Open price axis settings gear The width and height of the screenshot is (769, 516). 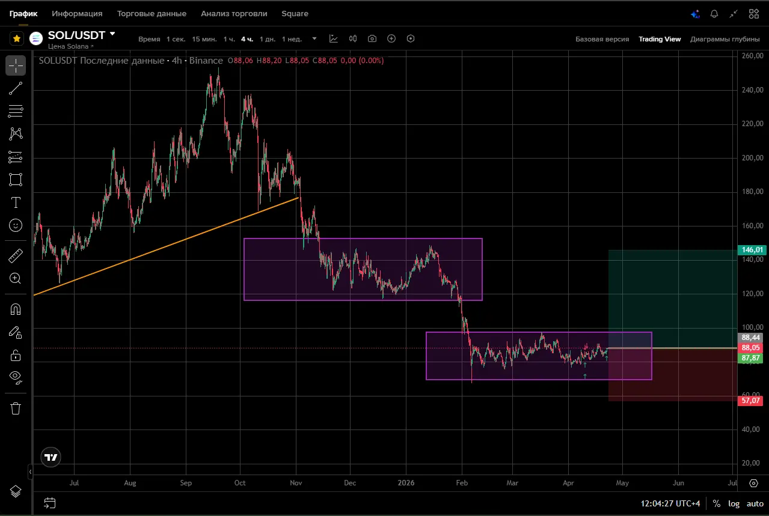[x=753, y=483]
